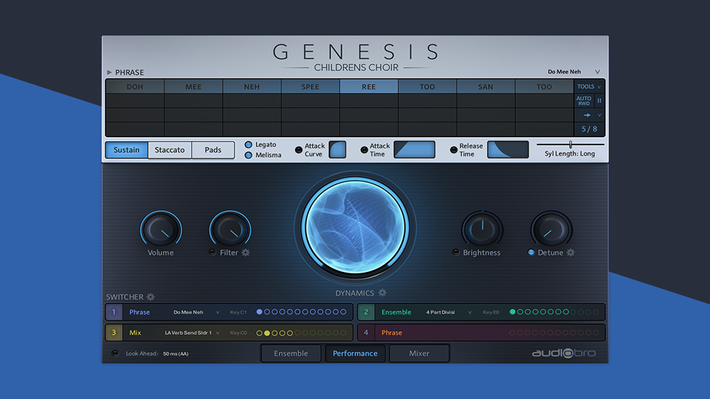
Task: Select the Sustain articulation tab
Action: (126, 150)
